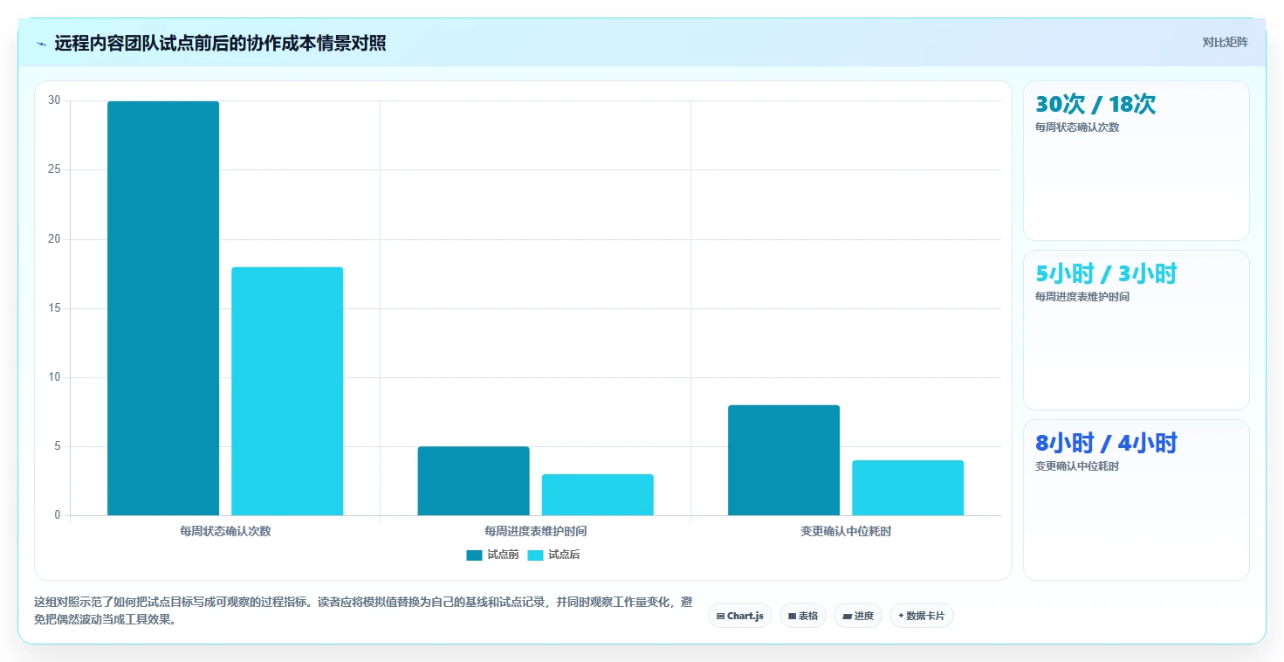Toggle the 试点前 legend color swatch
1284x662 pixels.
tap(474, 555)
